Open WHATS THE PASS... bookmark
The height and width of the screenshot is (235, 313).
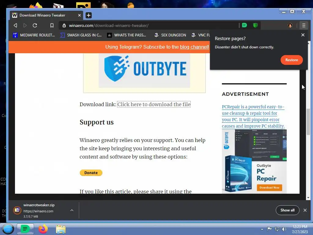(127, 35)
